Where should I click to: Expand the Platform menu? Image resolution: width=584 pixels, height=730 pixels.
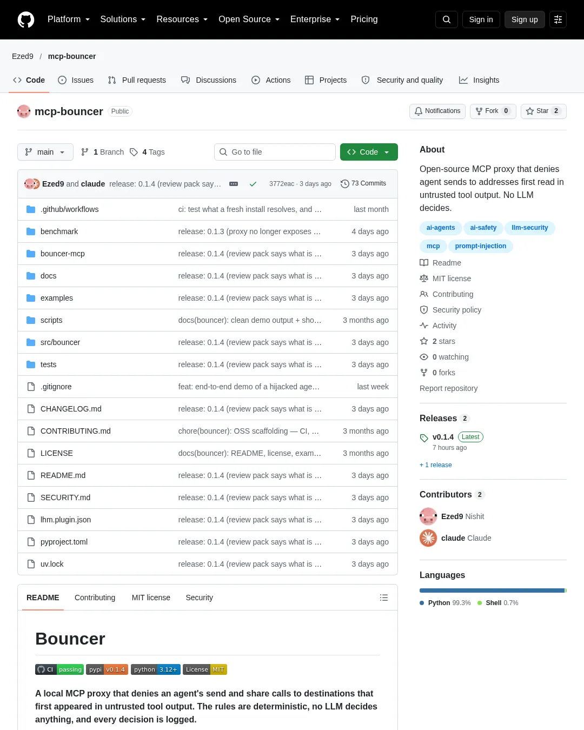(69, 19)
